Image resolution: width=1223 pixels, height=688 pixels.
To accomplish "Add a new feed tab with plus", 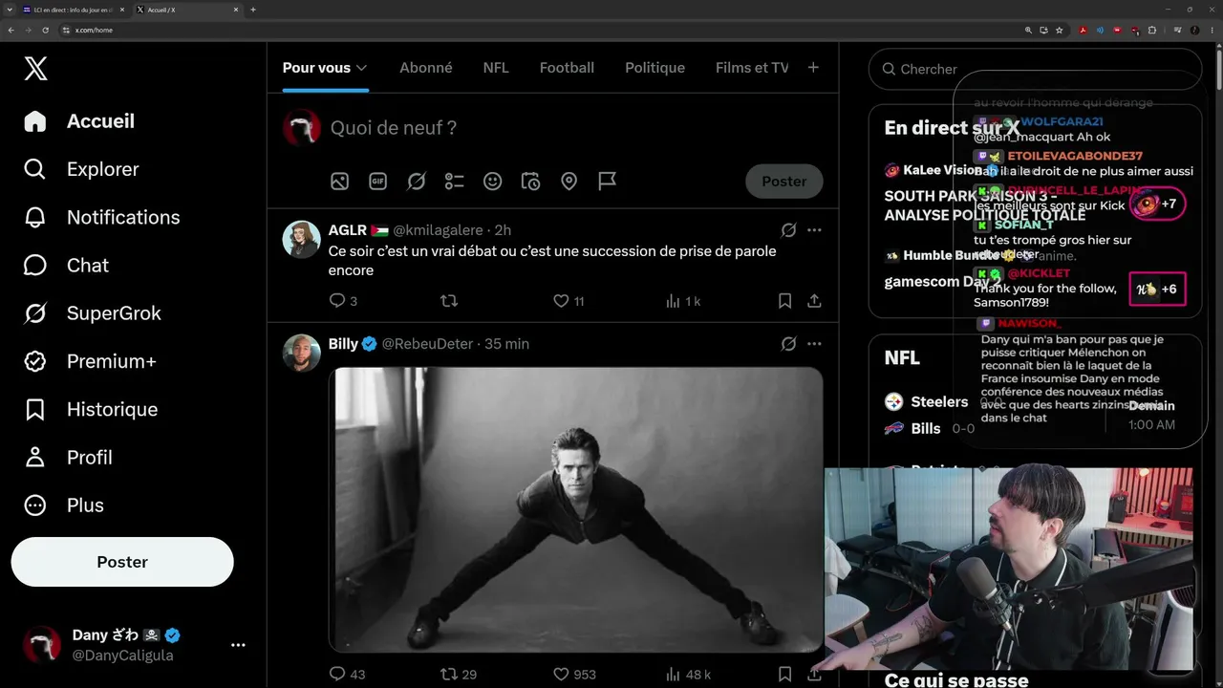I will point(813,68).
